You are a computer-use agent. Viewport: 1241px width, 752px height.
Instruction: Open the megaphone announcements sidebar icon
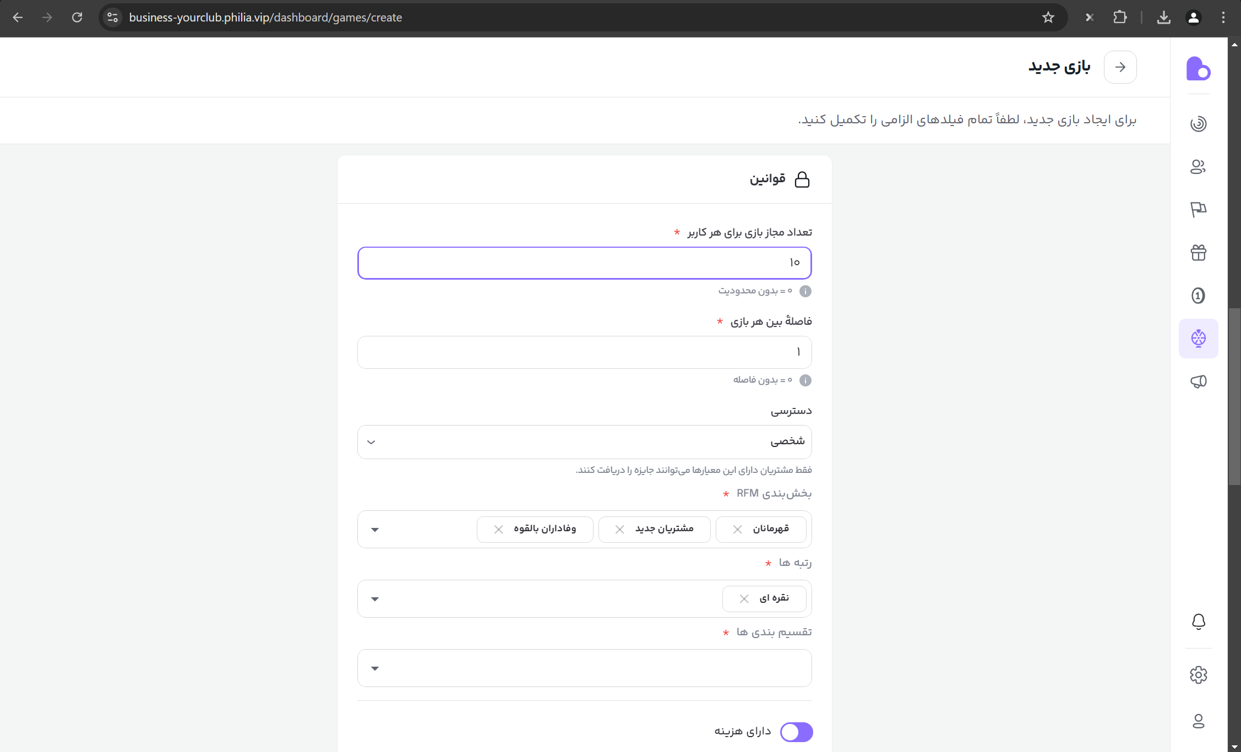(1198, 382)
